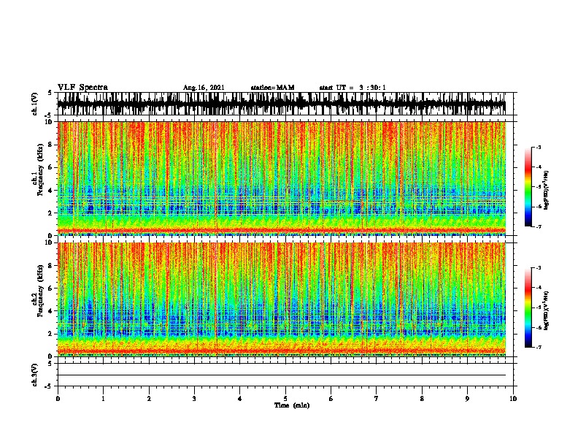Click the time axis tick label "7"
The width and height of the screenshot is (578, 447).
(x=377, y=399)
